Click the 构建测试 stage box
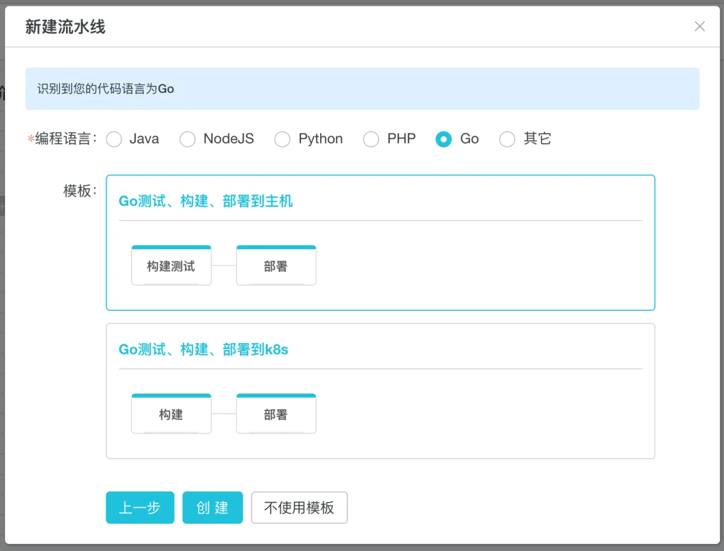This screenshot has width=724, height=551. (171, 266)
